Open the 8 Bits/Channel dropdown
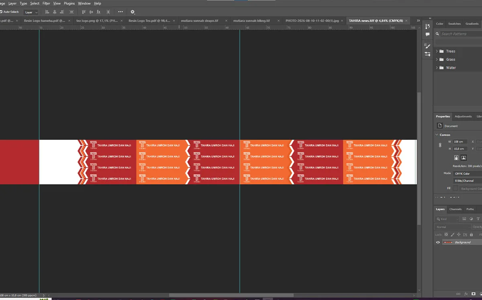 (x=468, y=181)
